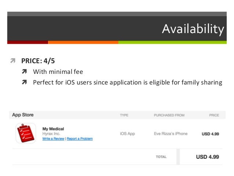The width and height of the screenshot is (234, 176).
Task: Click the TOTAL label
Action: 161,157
